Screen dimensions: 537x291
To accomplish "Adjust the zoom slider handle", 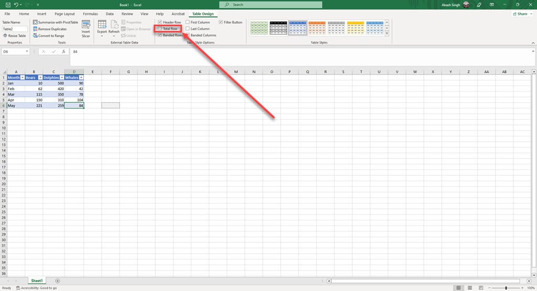I will click(506, 288).
